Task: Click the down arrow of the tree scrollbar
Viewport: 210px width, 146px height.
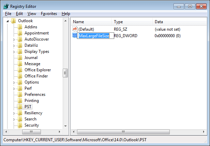Action: click(65, 126)
